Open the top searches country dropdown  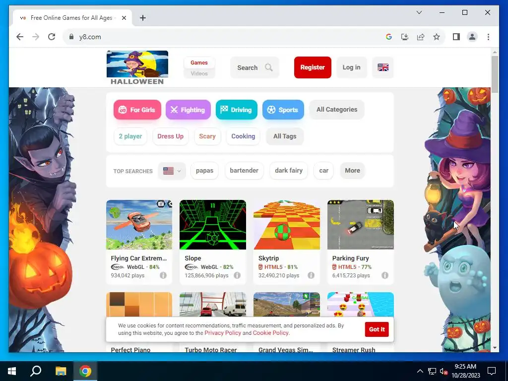172,171
